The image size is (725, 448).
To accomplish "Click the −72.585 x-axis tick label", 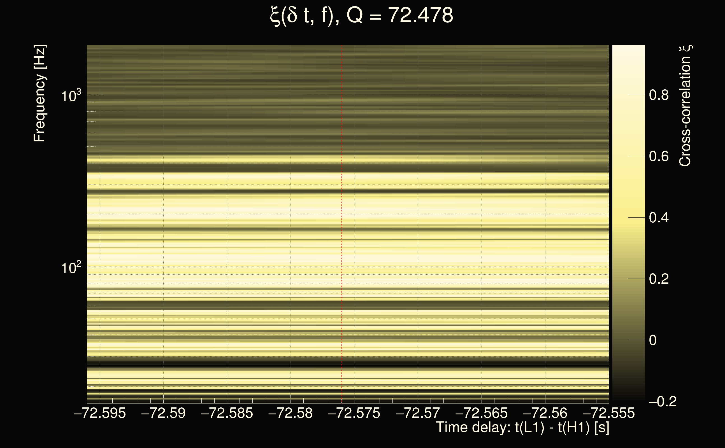I will click(x=227, y=413).
